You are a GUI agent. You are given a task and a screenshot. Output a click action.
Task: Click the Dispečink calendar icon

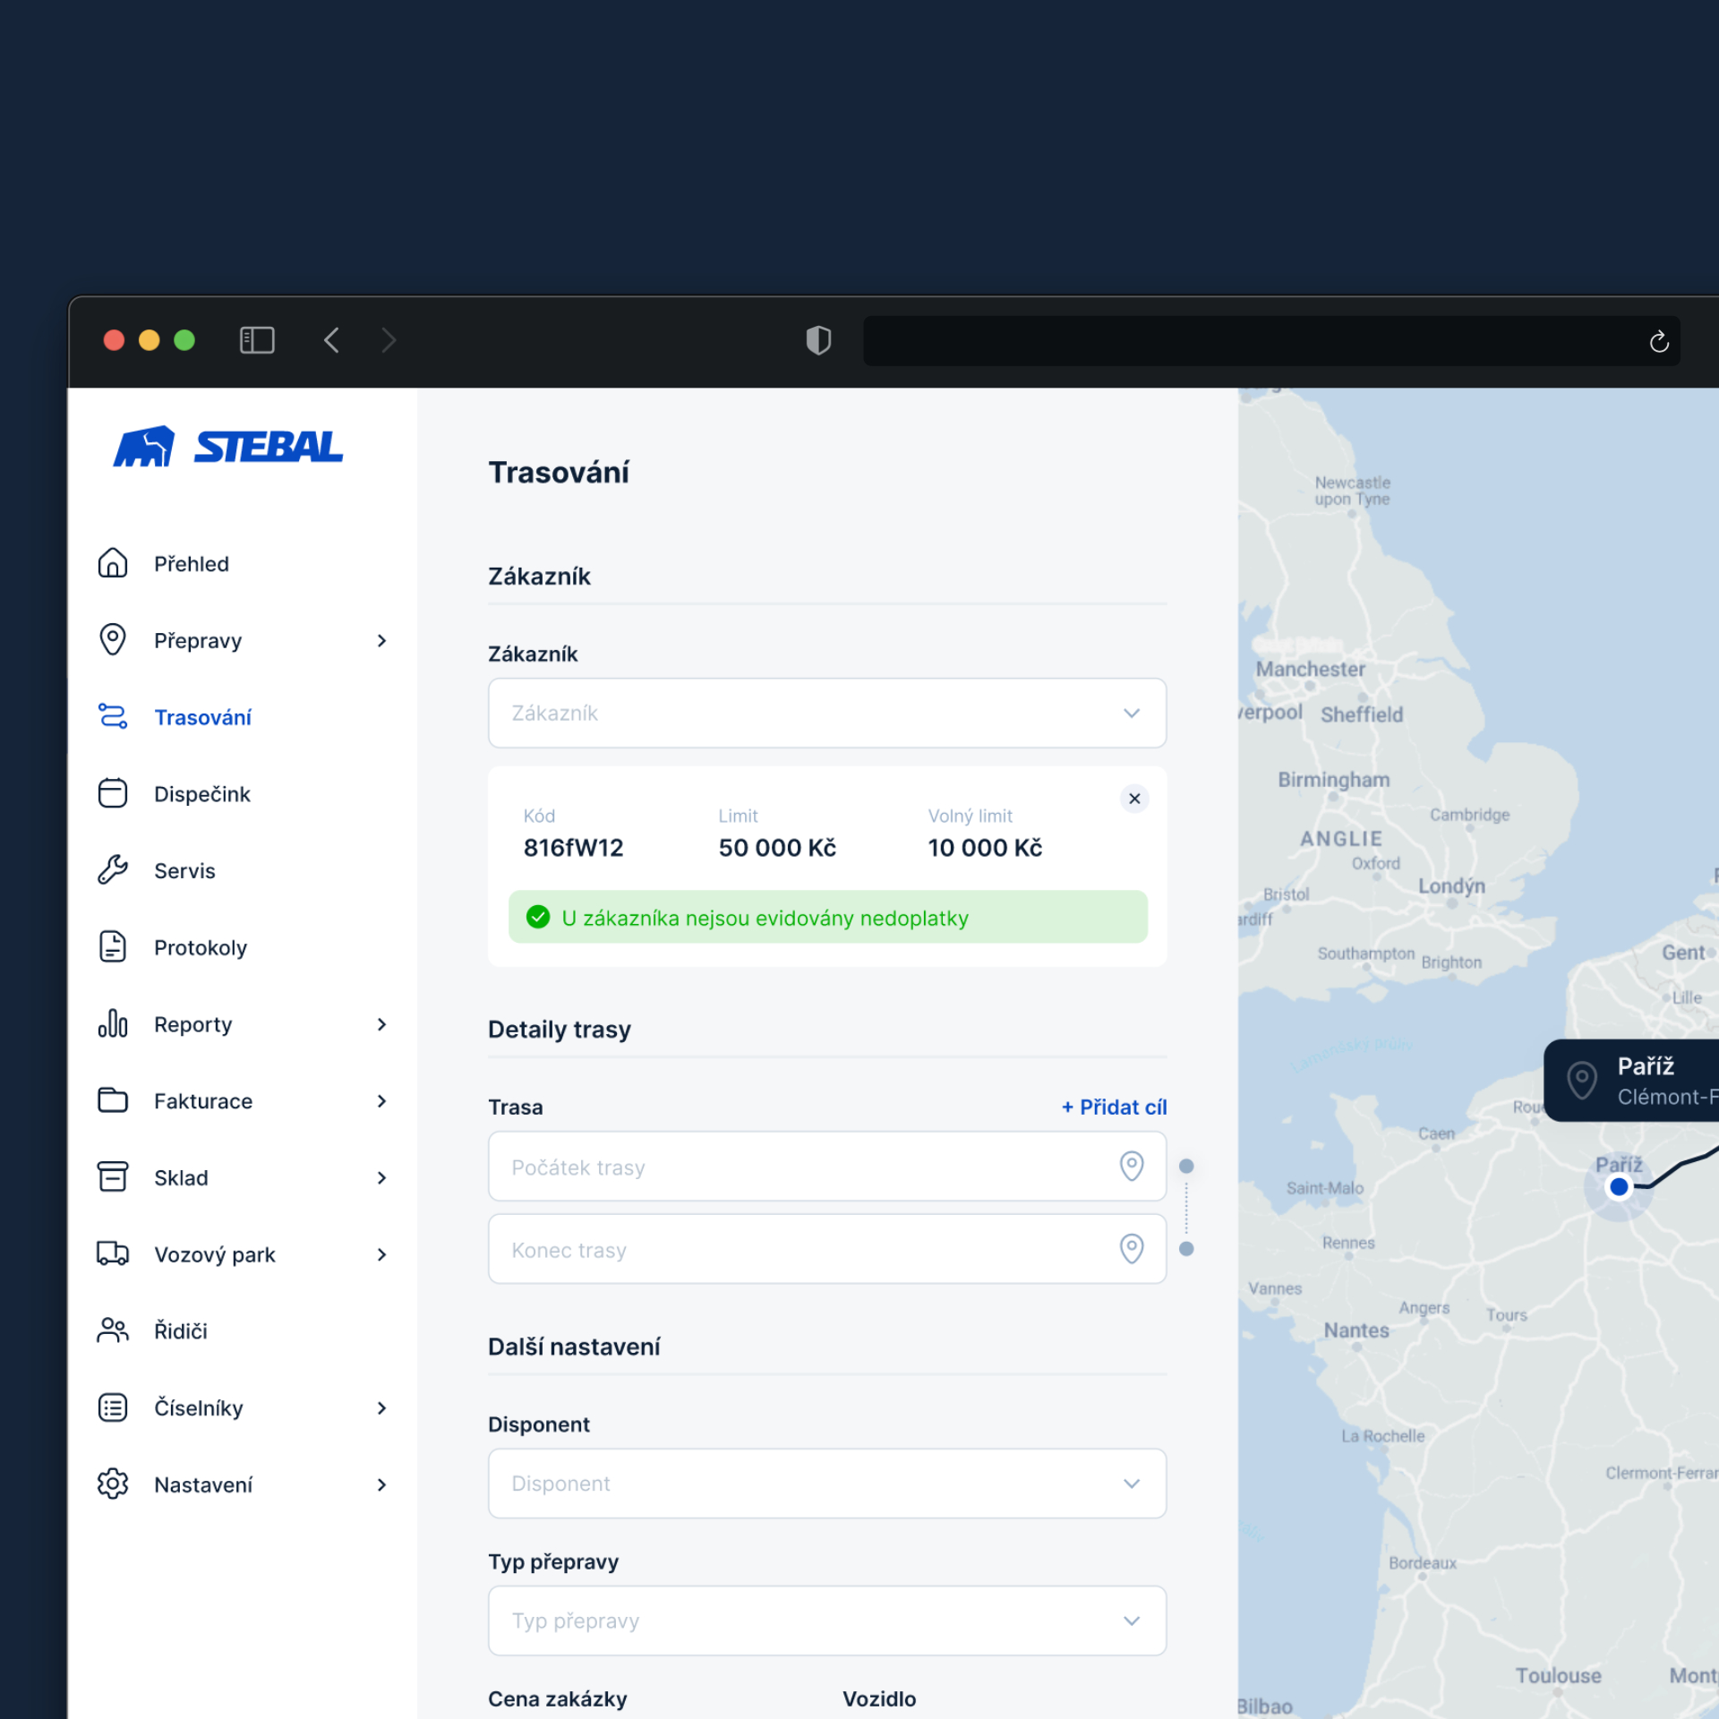(113, 793)
